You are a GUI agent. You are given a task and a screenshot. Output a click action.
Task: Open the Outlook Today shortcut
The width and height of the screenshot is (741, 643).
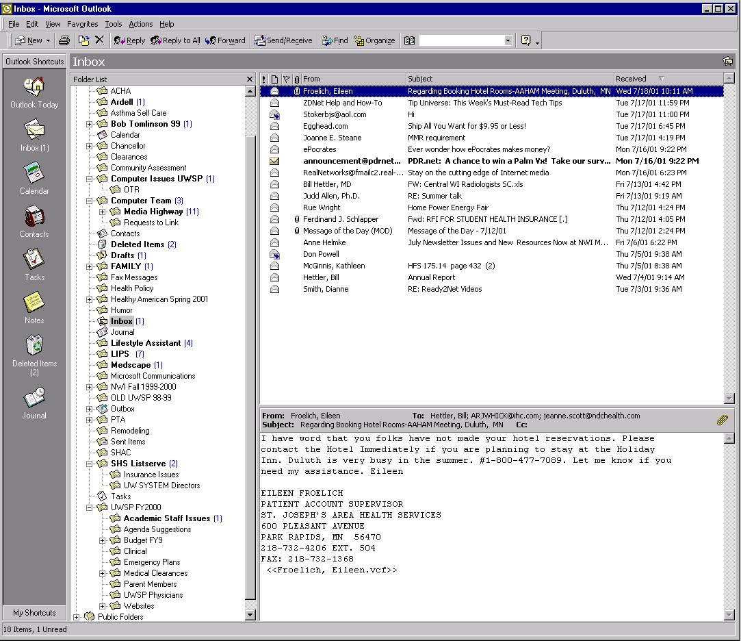tap(34, 92)
